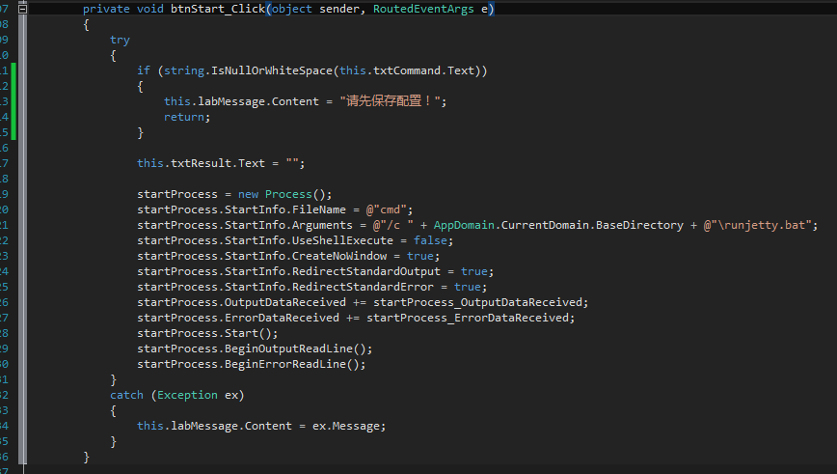
Task: Click startProcess_ErrorDataReceived handler name
Action: point(468,319)
